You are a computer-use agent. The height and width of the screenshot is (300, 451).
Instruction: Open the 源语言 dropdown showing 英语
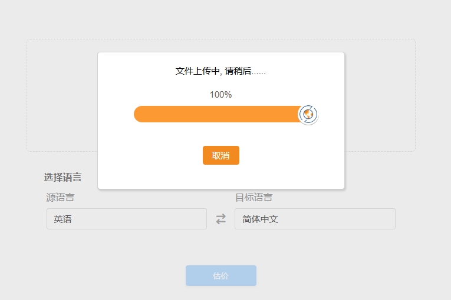pos(127,219)
